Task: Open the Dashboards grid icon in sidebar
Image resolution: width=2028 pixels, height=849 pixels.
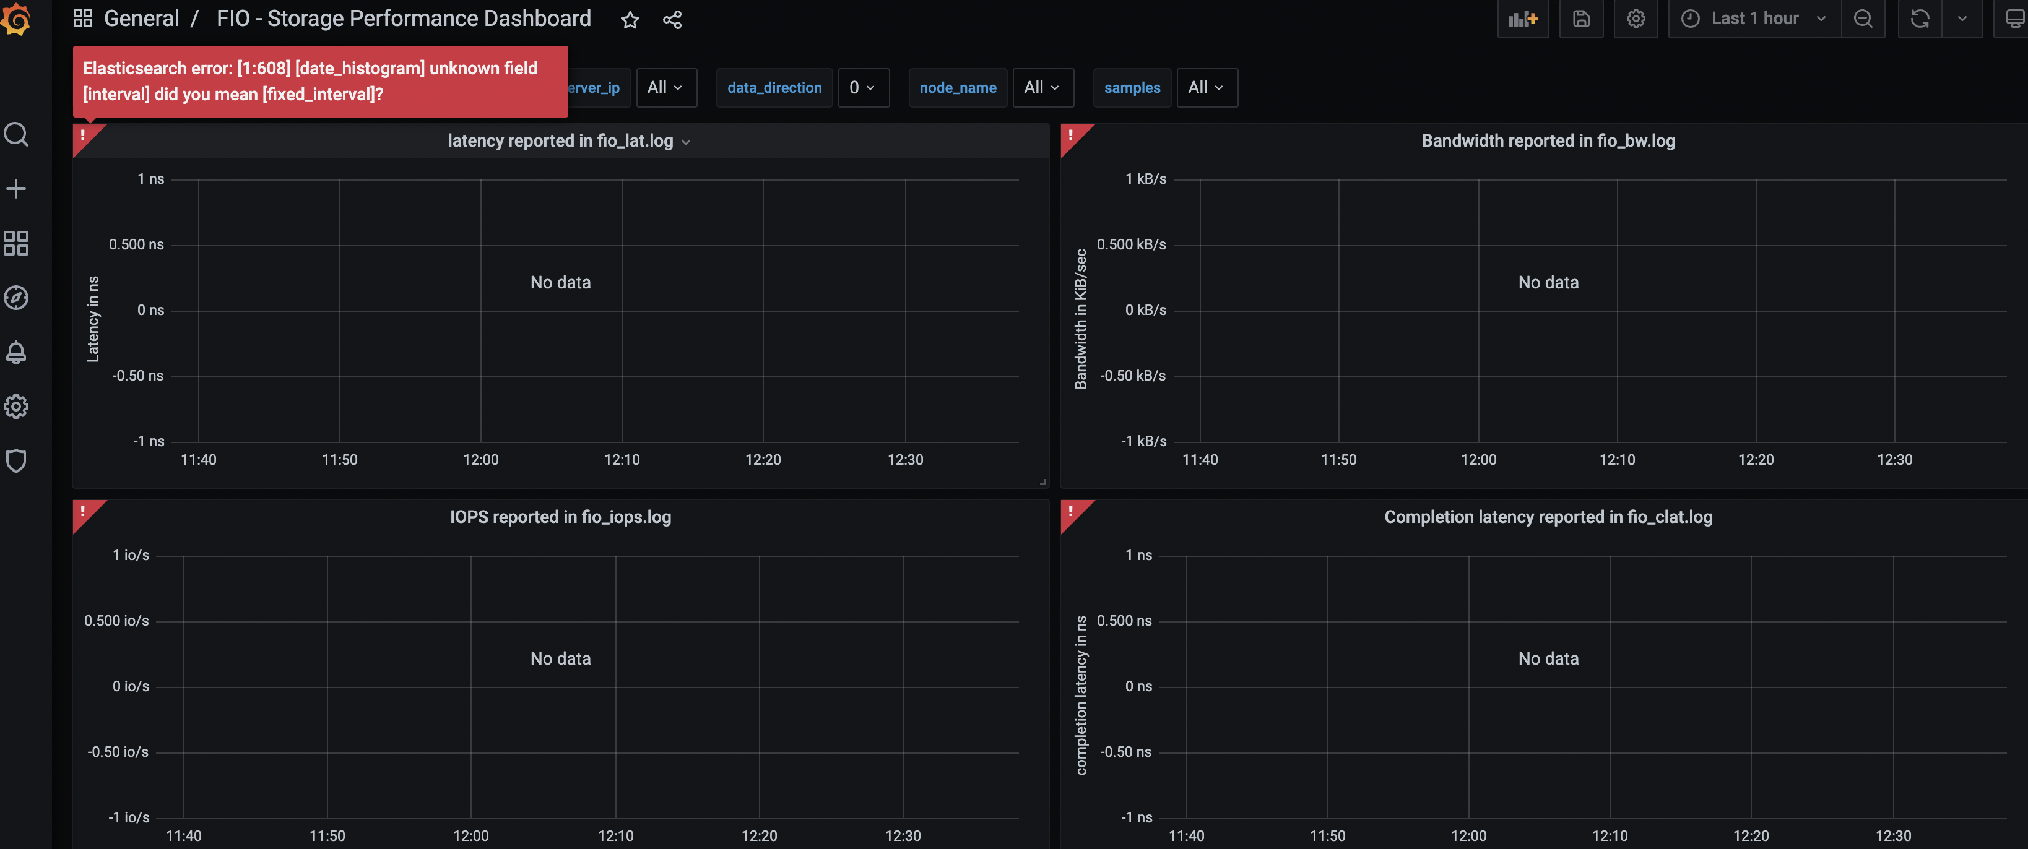Action: (x=17, y=243)
